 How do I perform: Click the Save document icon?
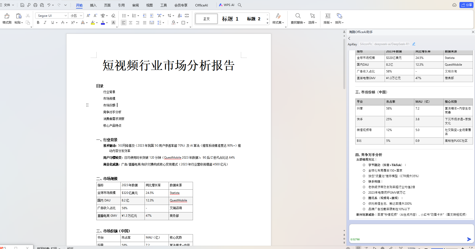click(x=22, y=5)
